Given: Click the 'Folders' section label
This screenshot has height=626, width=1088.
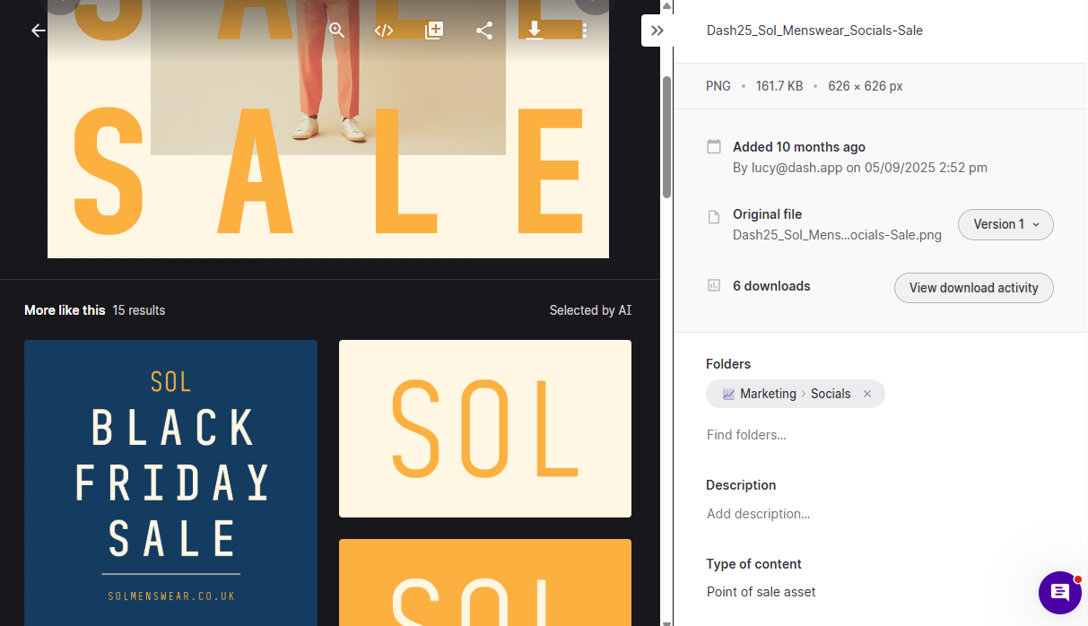Looking at the screenshot, I should (x=728, y=364).
